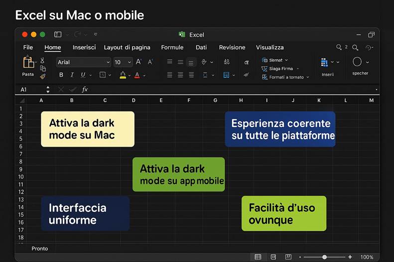
Task: Click the second top-row vertical alignment icon
Action: click(180, 62)
